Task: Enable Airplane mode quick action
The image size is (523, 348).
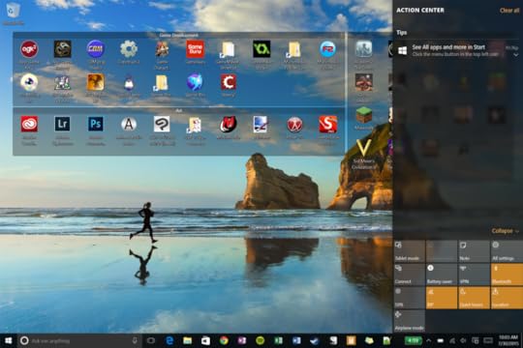Action: point(409,321)
